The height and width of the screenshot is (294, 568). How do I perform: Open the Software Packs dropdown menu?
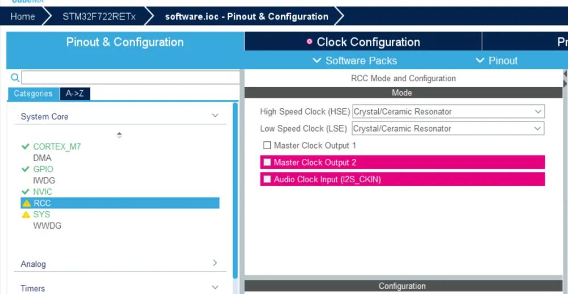[354, 61]
